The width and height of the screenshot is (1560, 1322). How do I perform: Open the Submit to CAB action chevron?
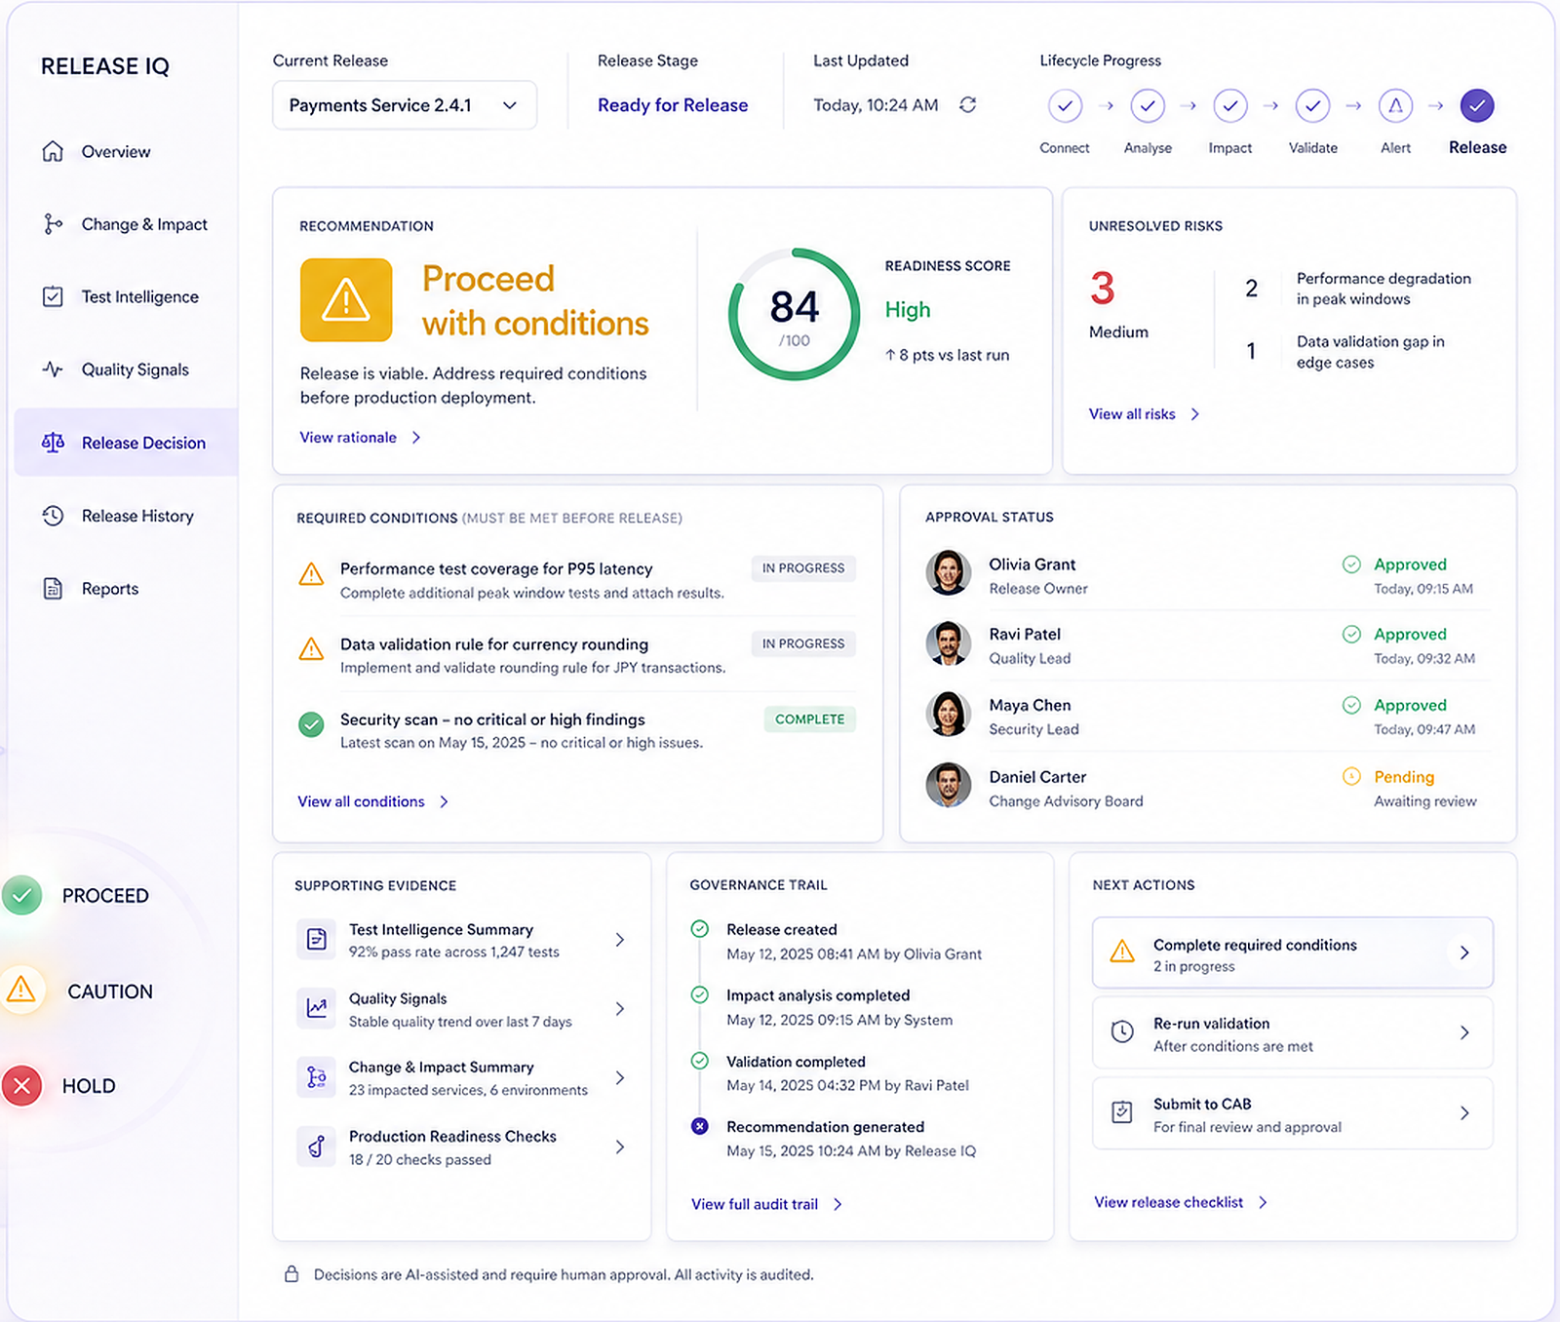1464,1113
